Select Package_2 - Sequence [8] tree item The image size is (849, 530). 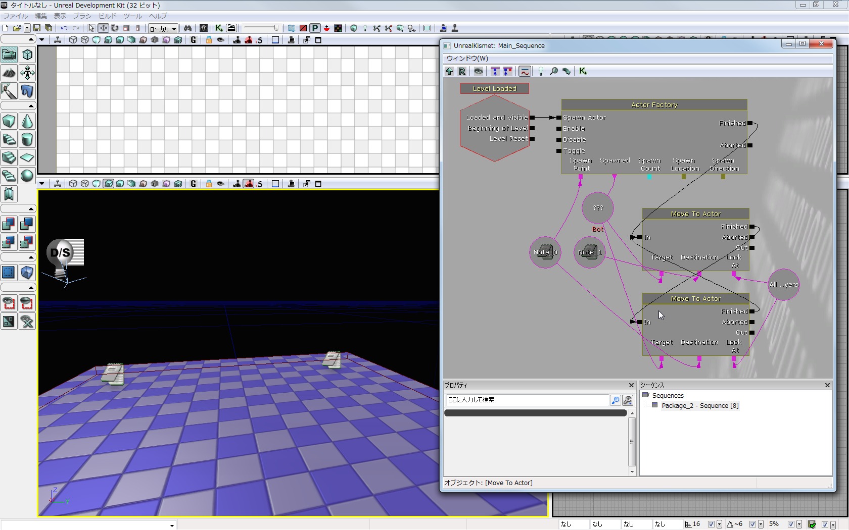coord(699,406)
